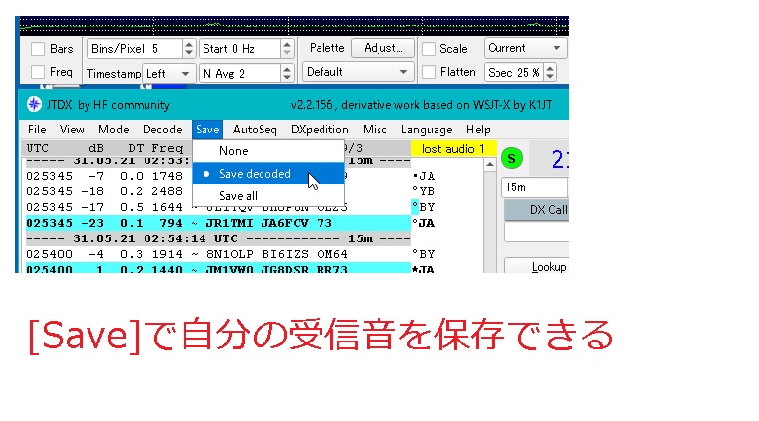Click the empty DX Call input field
759x421 pixels.
click(x=537, y=232)
